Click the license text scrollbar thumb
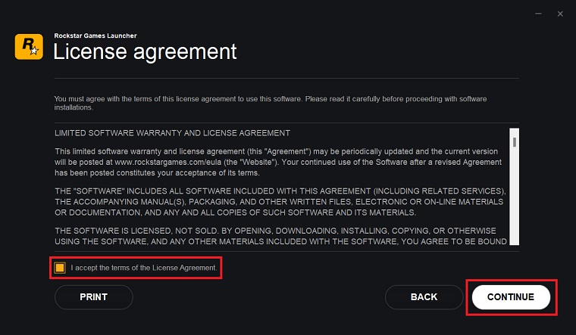 [x=515, y=142]
